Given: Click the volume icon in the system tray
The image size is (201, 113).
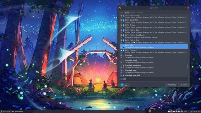Looking at the screenshot, I should point(182,111).
